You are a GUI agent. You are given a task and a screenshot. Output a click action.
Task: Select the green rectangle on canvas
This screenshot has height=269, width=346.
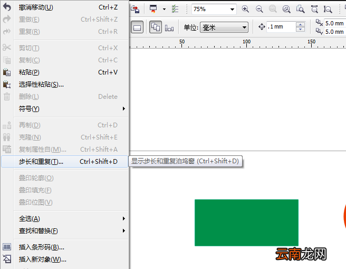point(246,222)
